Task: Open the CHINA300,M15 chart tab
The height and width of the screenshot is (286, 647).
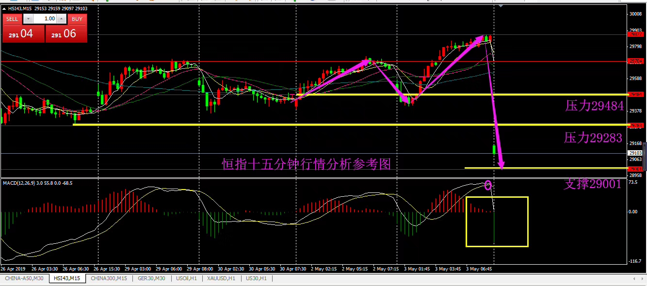Action: click(109, 279)
